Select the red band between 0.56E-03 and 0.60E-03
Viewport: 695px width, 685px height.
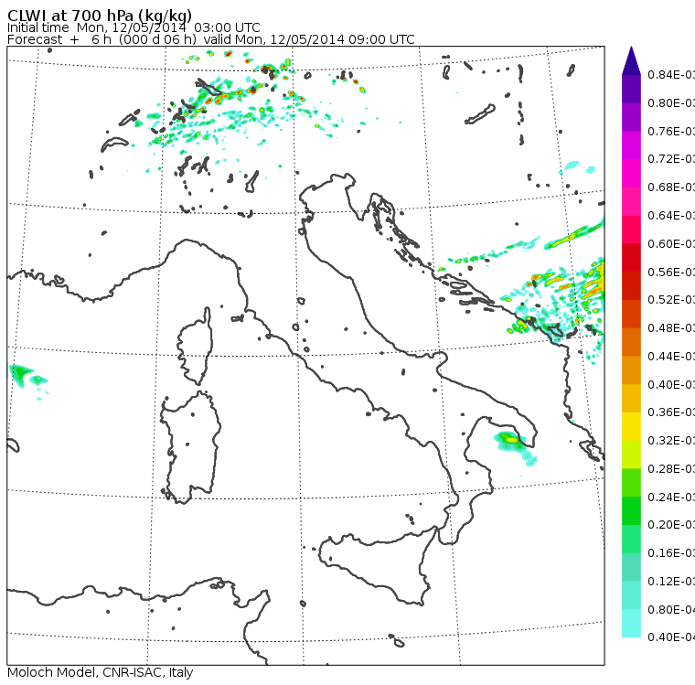(631, 258)
